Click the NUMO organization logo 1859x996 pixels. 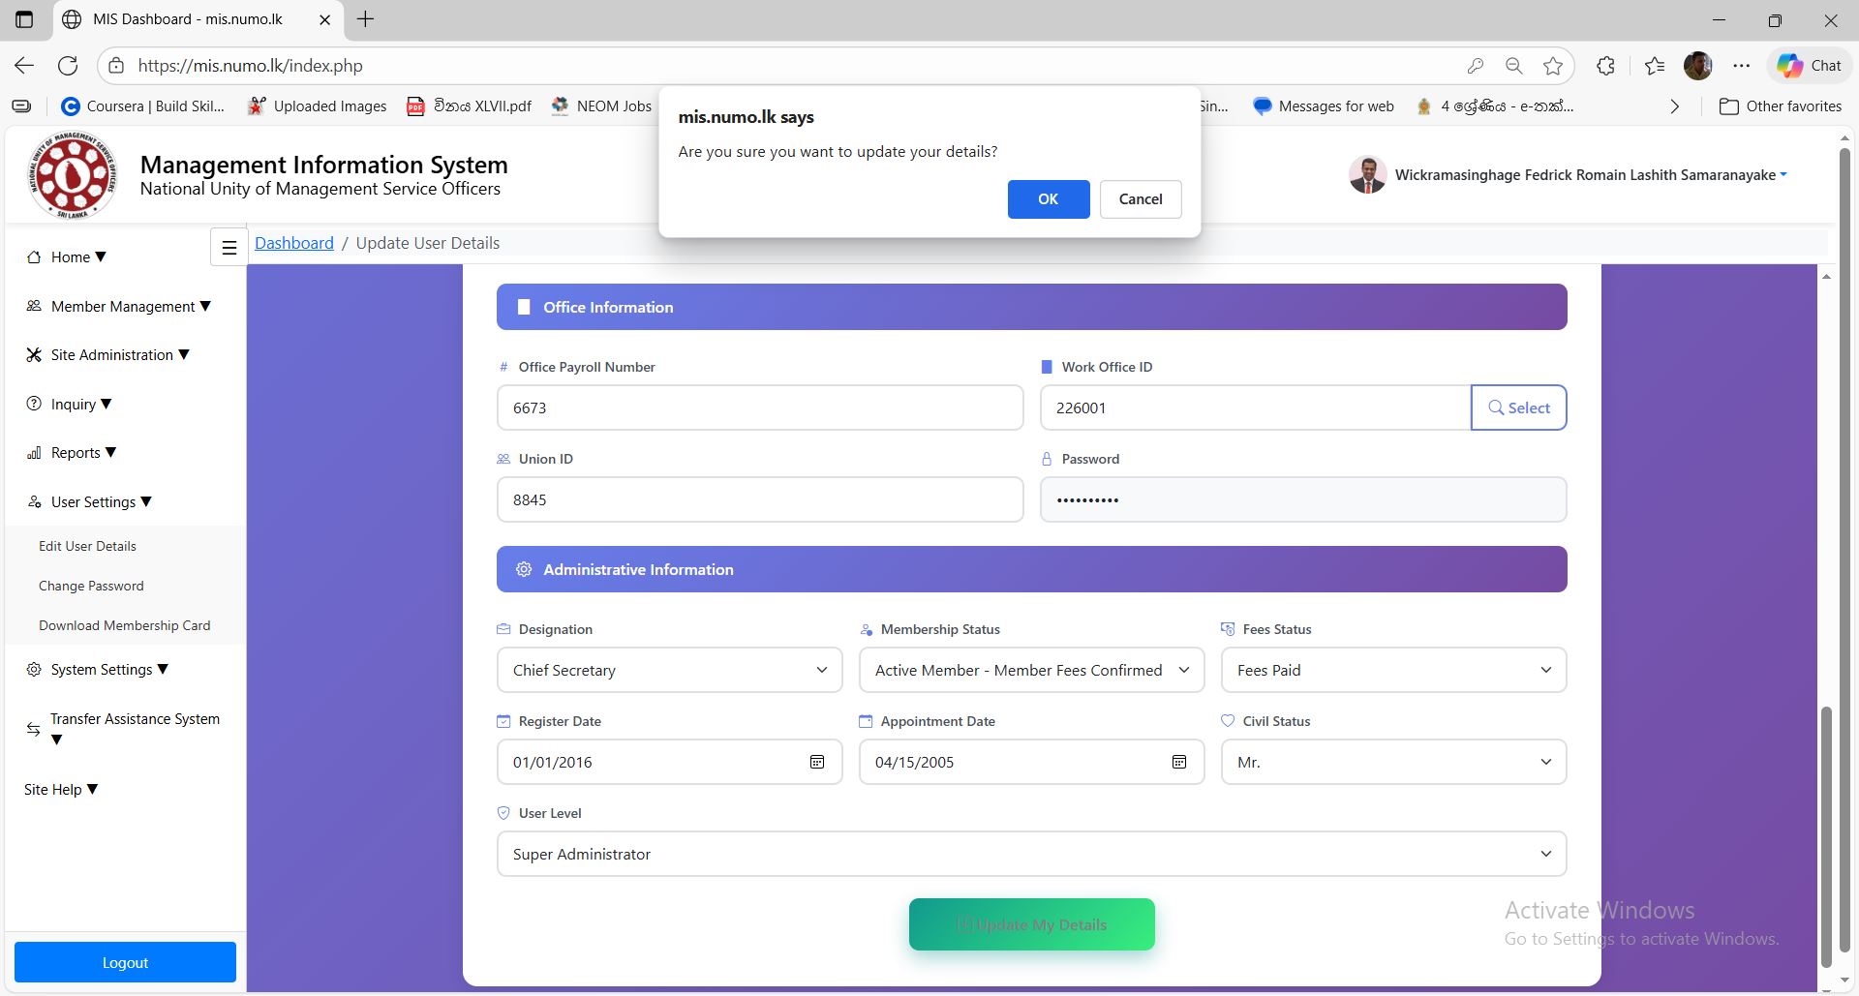tap(73, 175)
